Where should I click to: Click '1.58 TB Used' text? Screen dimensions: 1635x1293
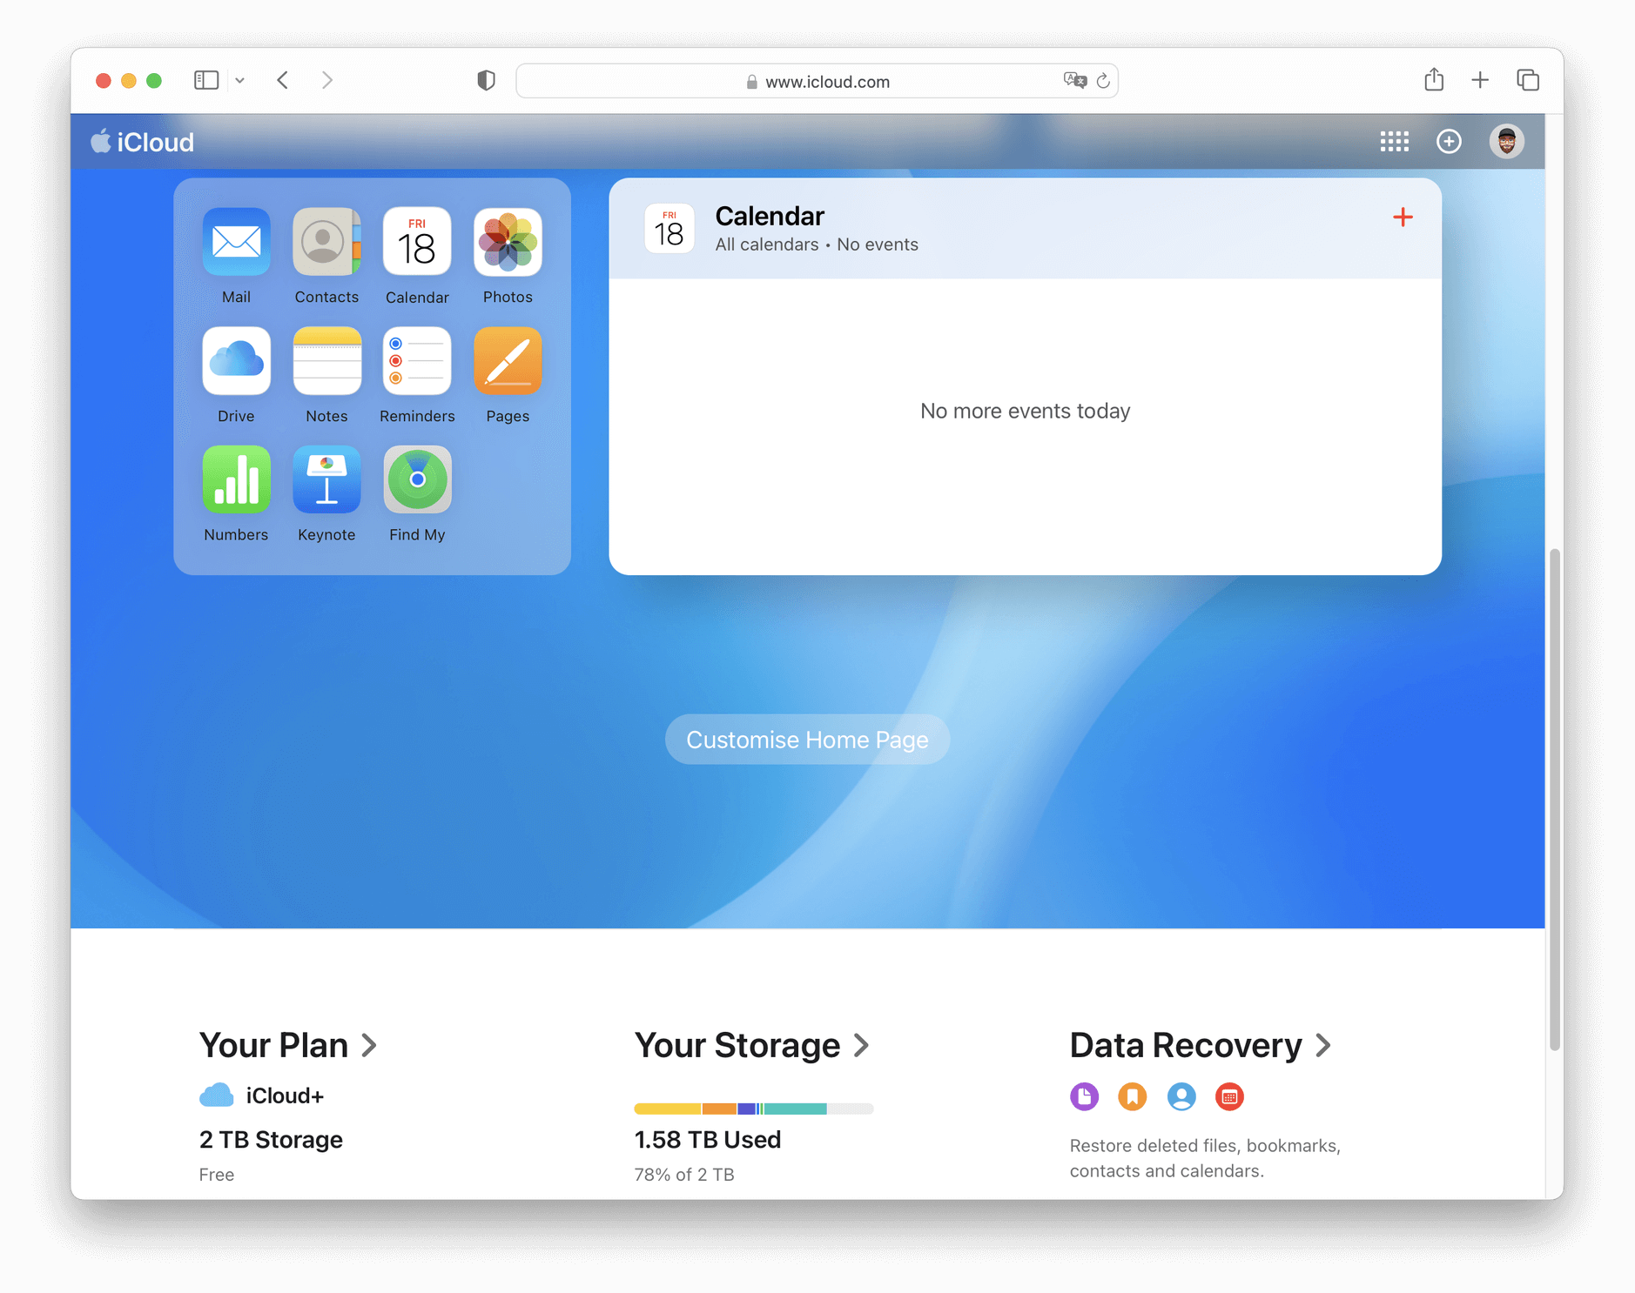707,1140
